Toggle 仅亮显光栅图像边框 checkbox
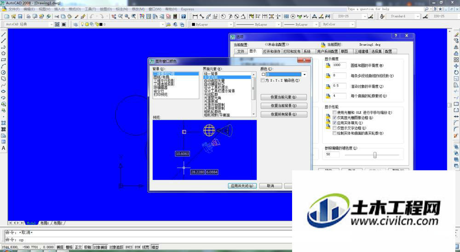 [334, 118]
